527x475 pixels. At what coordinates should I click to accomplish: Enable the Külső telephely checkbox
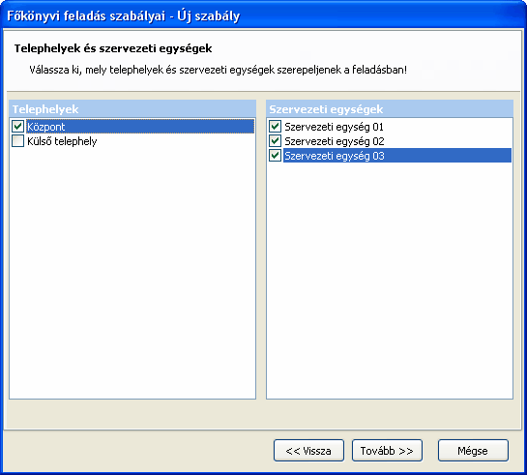click(17, 141)
